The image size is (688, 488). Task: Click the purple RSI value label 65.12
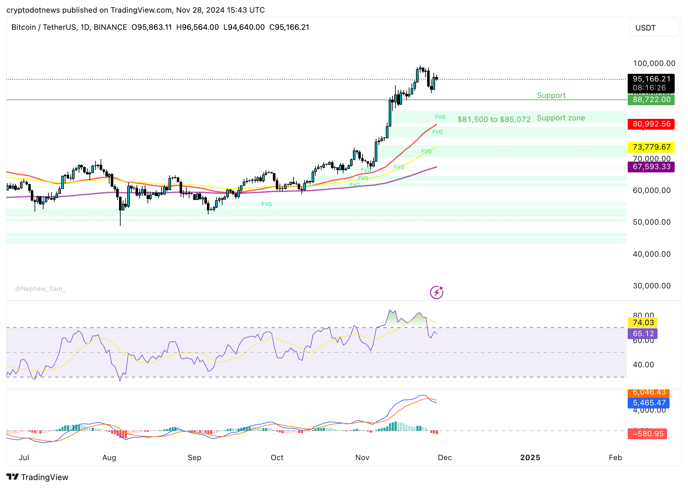pyautogui.click(x=643, y=334)
